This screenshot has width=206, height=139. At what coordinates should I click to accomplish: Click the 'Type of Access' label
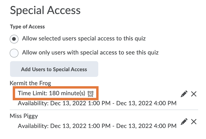[27, 27]
